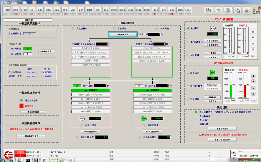Open the tools folder icon in toolbar

point(247,10)
